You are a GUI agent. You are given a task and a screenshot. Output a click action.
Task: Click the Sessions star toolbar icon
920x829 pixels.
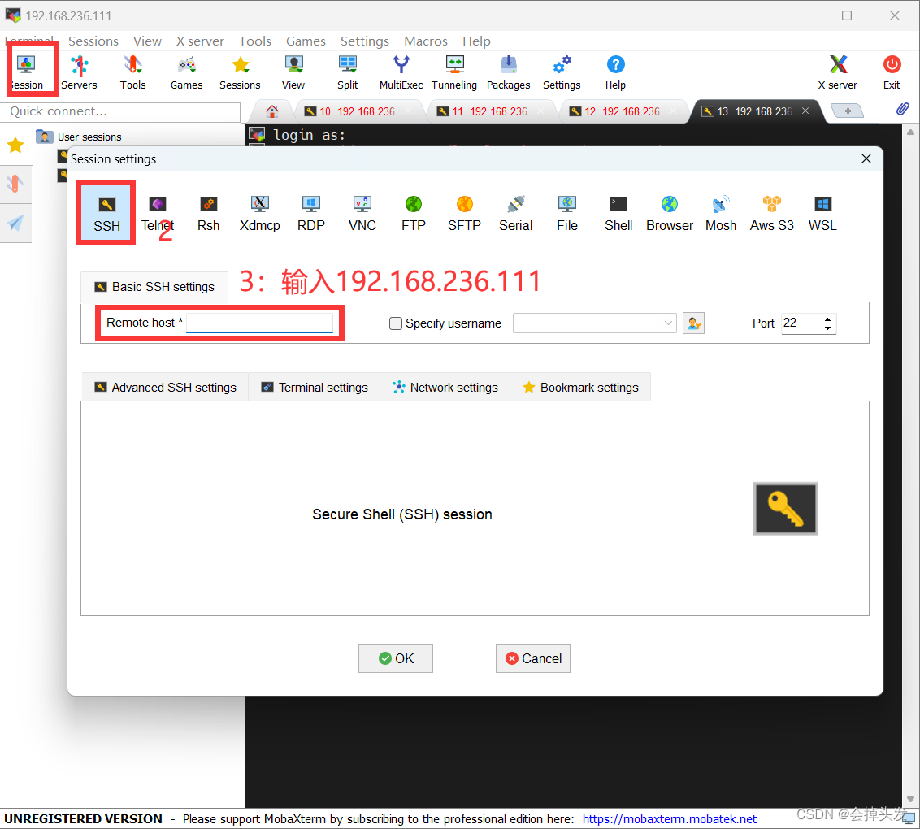[240, 73]
